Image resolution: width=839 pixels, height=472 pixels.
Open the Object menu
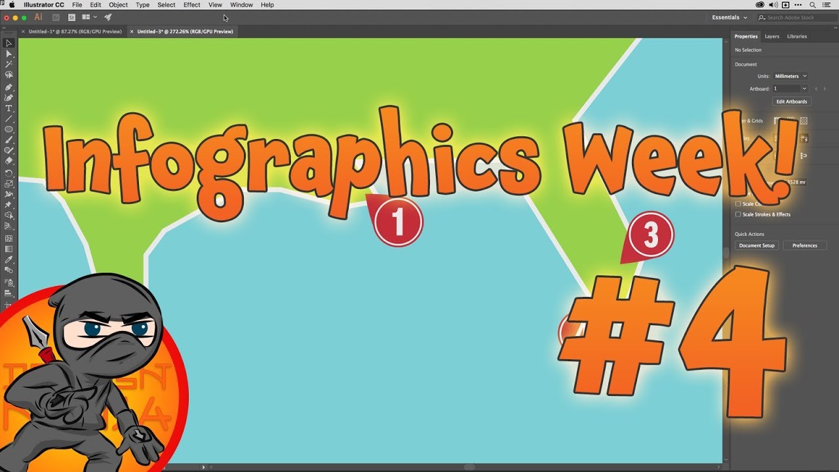(x=119, y=5)
